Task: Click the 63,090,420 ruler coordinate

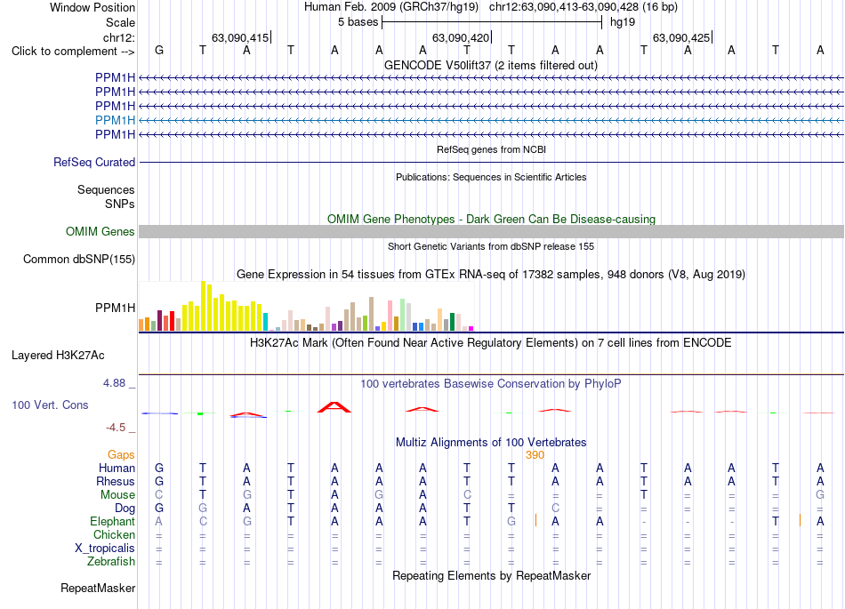Action: pyautogui.click(x=461, y=37)
